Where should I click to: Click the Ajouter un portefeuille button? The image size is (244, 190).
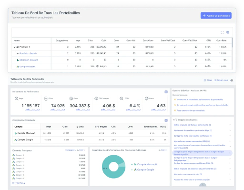(216, 16)
